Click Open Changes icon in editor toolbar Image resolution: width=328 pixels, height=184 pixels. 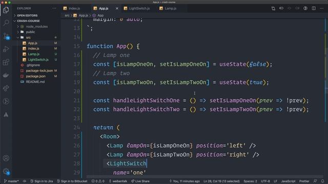click(x=273, y=8)
